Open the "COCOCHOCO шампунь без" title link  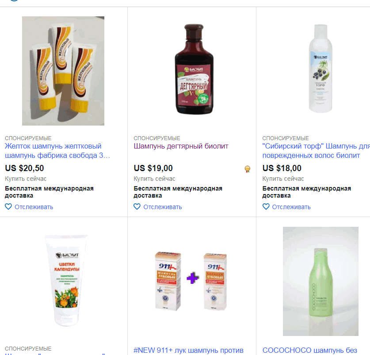pos(309,350)
